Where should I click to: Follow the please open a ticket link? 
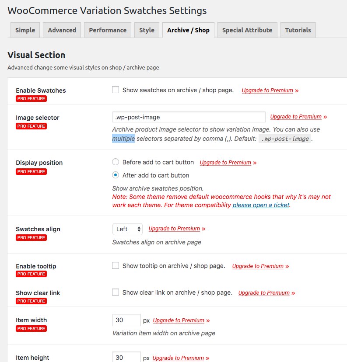pyautogui.click(x=261, y=205)
